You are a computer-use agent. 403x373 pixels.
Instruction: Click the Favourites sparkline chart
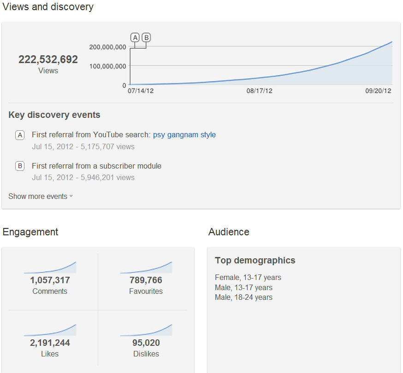(x=146, y=268)
